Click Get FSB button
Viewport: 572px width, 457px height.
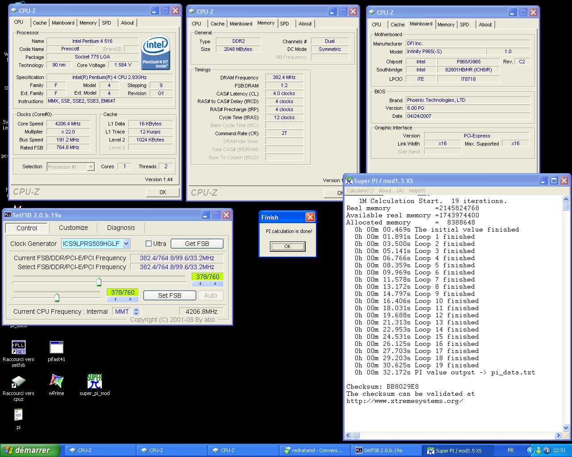(197, 244)
